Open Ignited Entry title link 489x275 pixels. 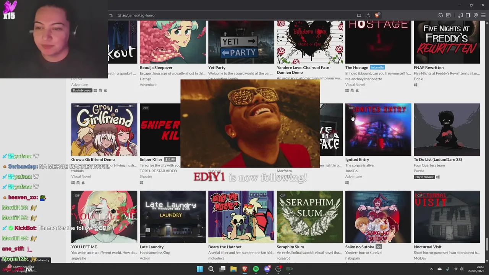[357, 160]
